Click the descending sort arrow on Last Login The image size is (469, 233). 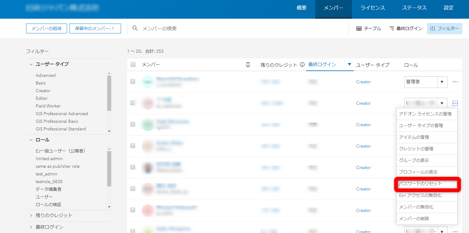(x=349, y=65)
